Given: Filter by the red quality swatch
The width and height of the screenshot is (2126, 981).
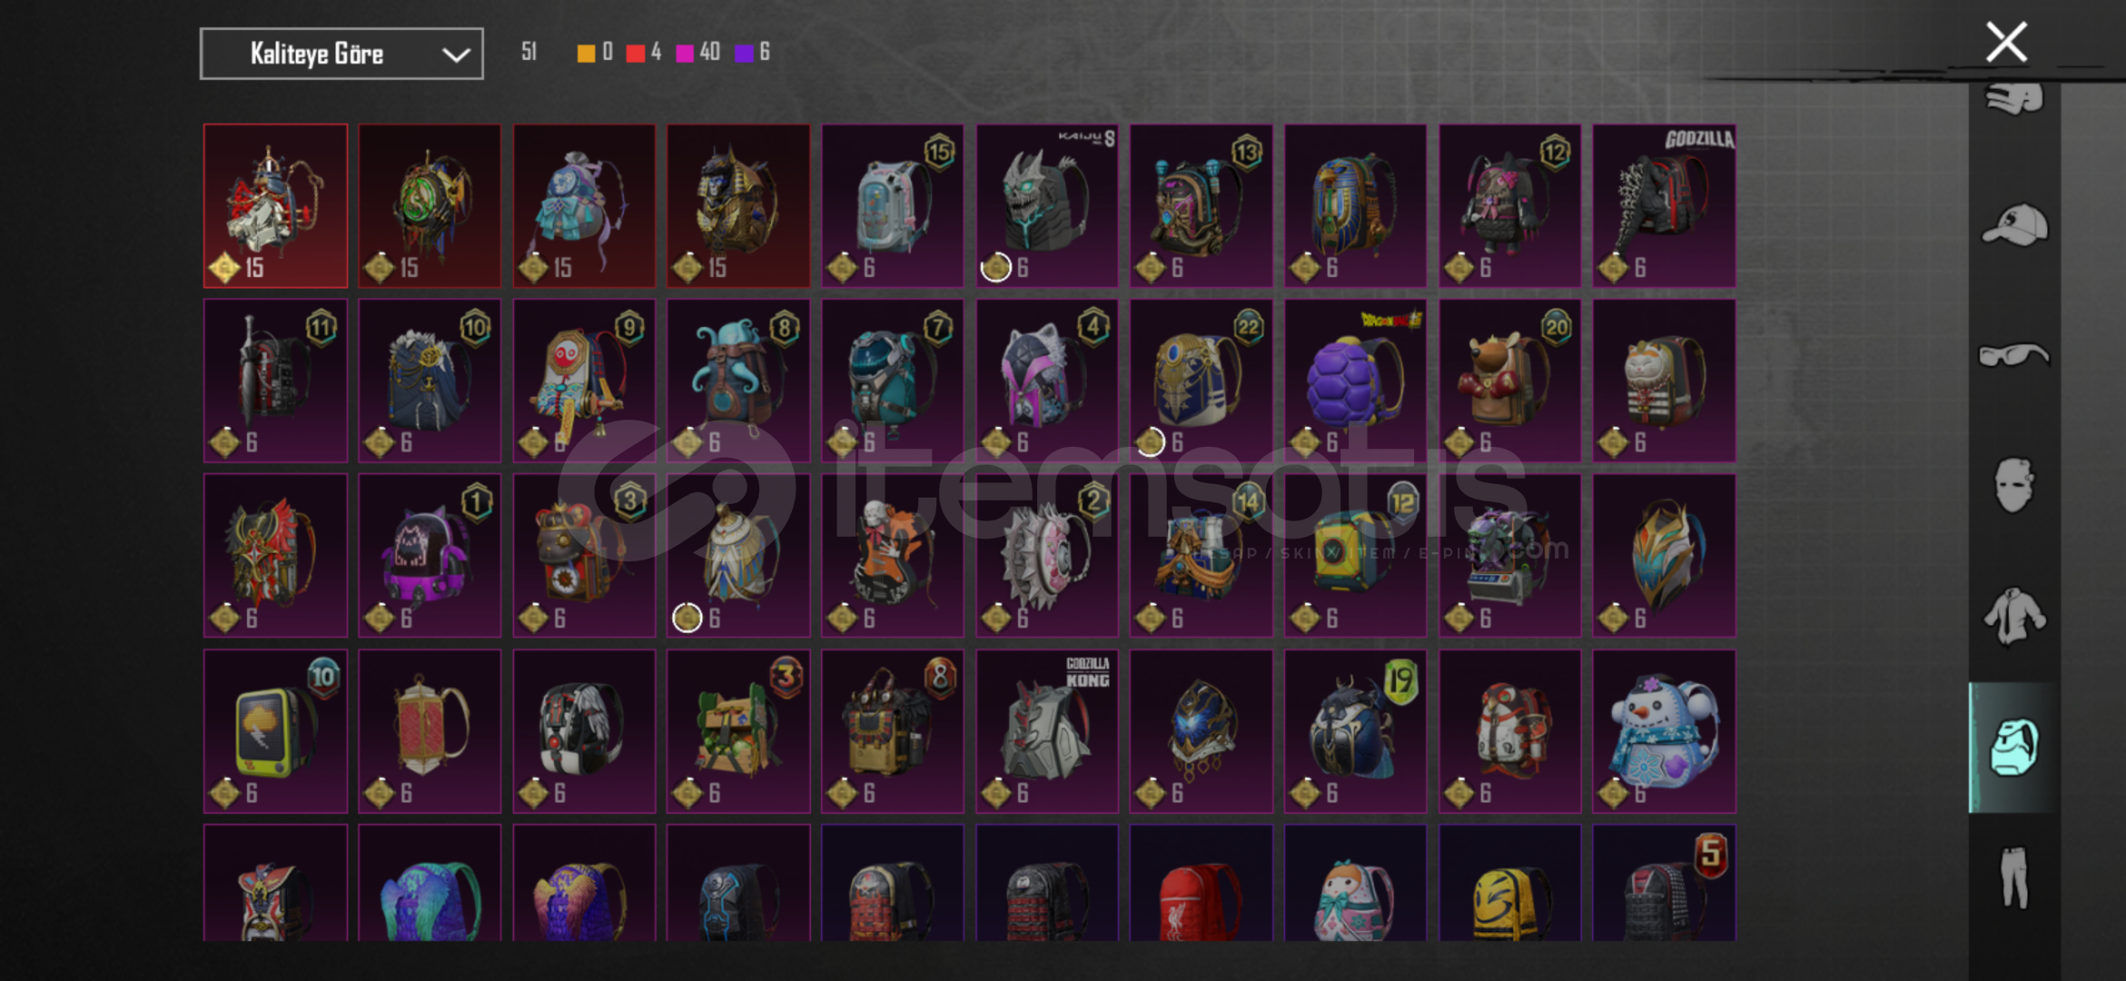Looking at the screenshot, I should (x=636, y=53).
